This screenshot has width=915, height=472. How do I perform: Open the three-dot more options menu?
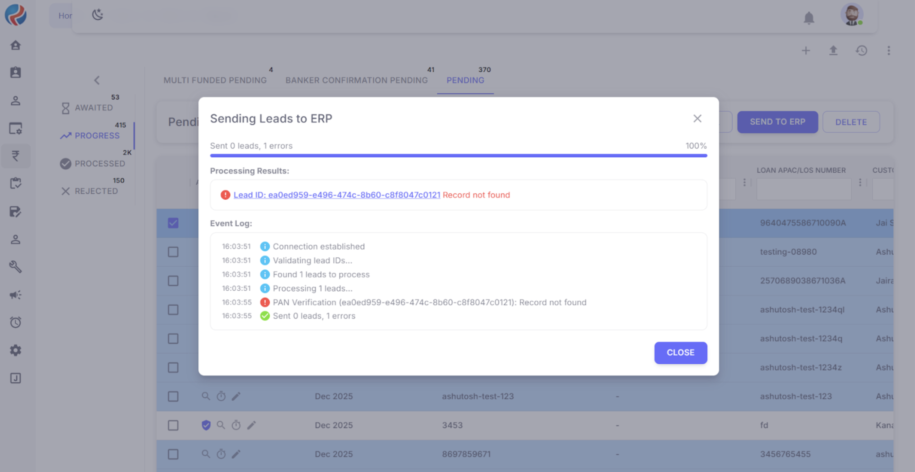coord(889,51)
